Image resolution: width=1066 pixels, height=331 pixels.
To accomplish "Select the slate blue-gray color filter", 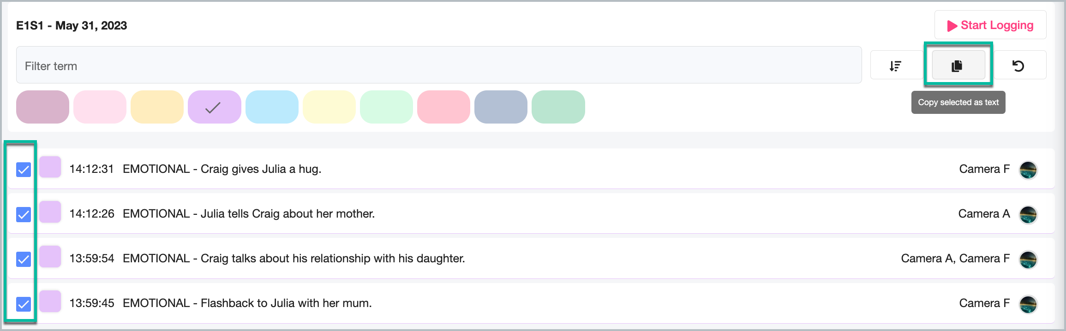I will click(x=501, y=107).
